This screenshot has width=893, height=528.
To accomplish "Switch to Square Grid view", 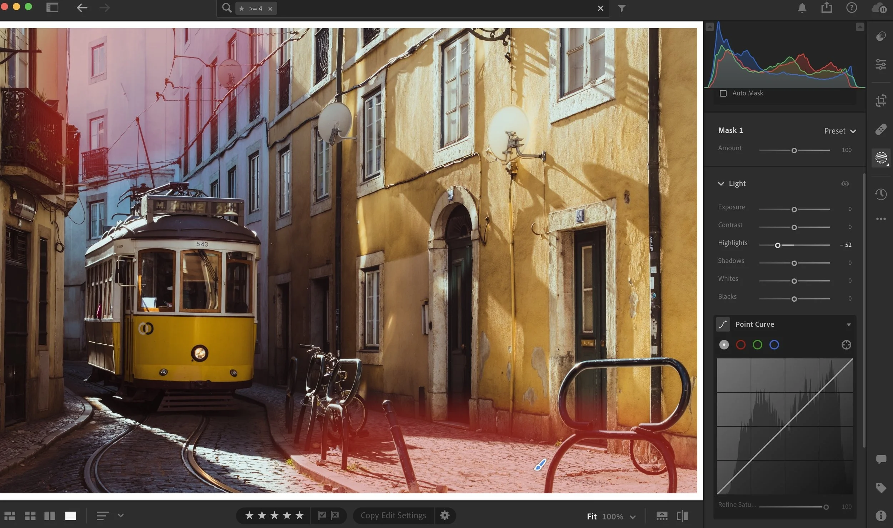I will click(x=30, y=516).
